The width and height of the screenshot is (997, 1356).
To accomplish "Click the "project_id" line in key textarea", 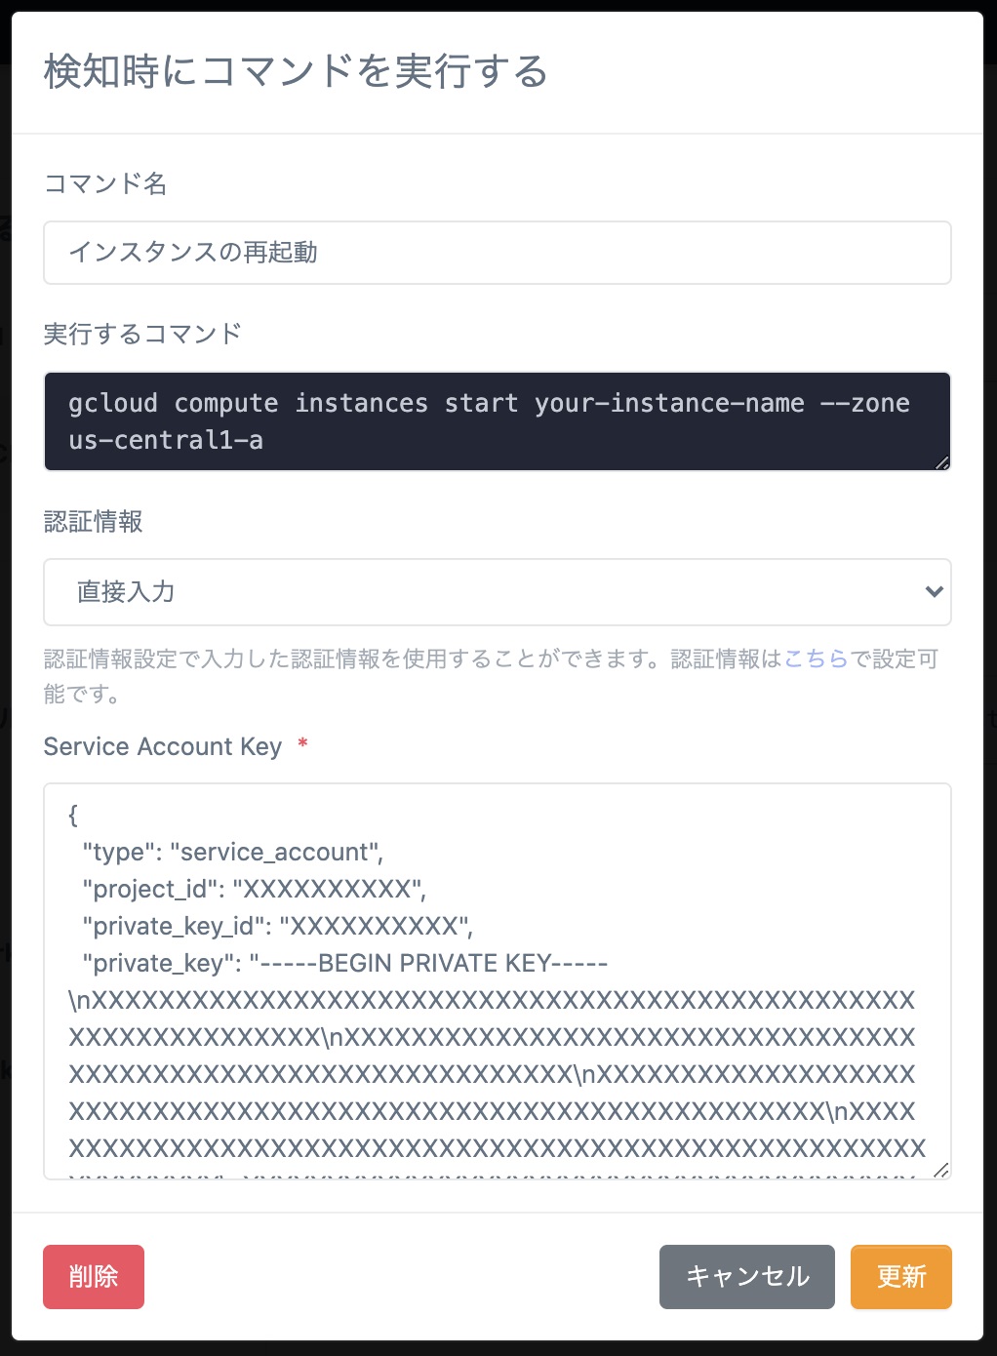I will 254,890.
